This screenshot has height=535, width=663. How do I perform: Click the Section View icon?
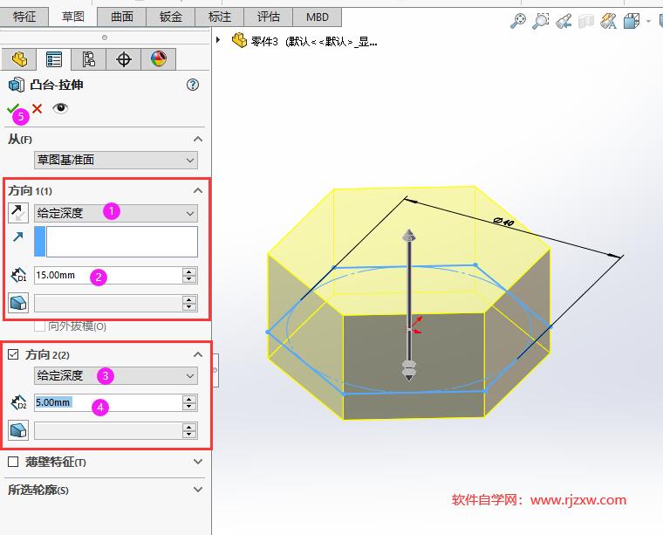point(586,20)
